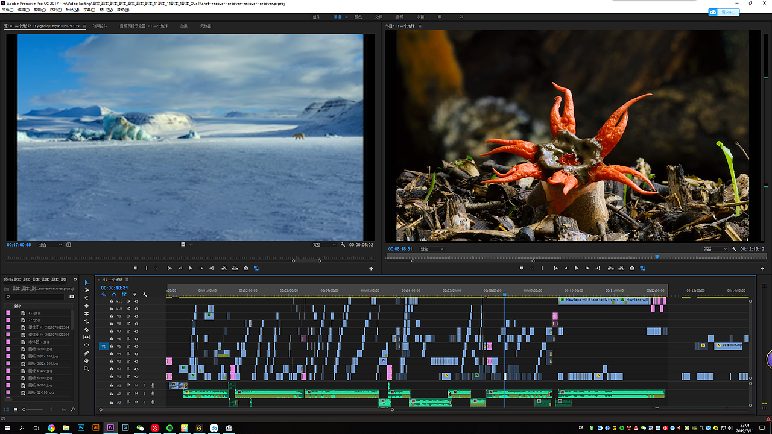This screenshot has height=434, width=772.
Task: Open Program monitor panel menu
Action: coord(420,26)
